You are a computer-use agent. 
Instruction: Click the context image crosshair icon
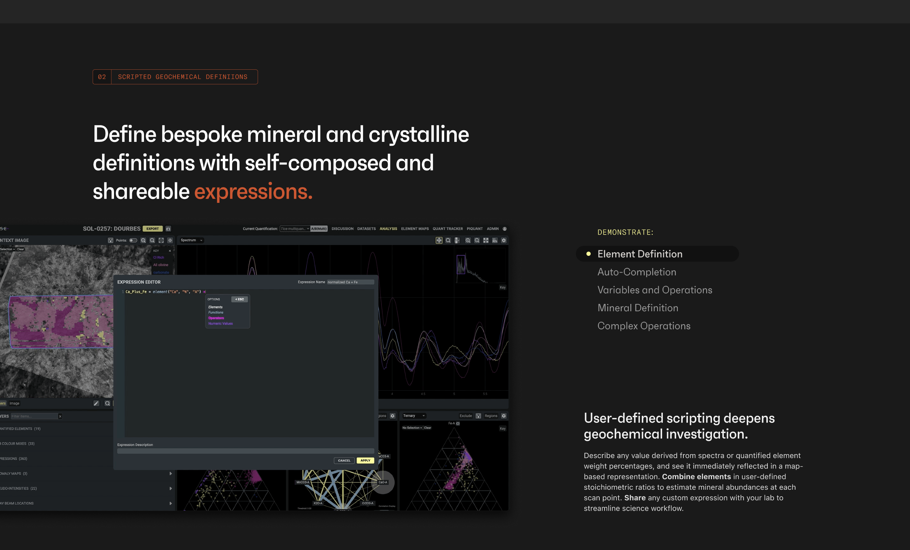(170, 240)
